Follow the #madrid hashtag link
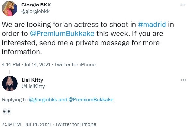 (x=152, y=24)
